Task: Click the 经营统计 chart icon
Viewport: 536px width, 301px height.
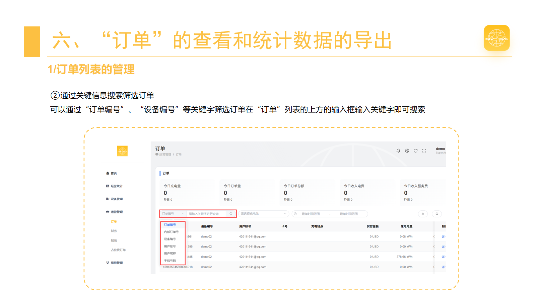Action: pyautogui.click(x=108, y=186)
